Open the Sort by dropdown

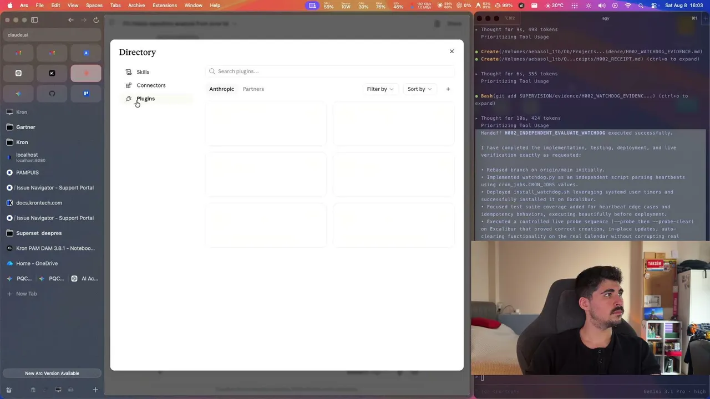click(419, 89)
